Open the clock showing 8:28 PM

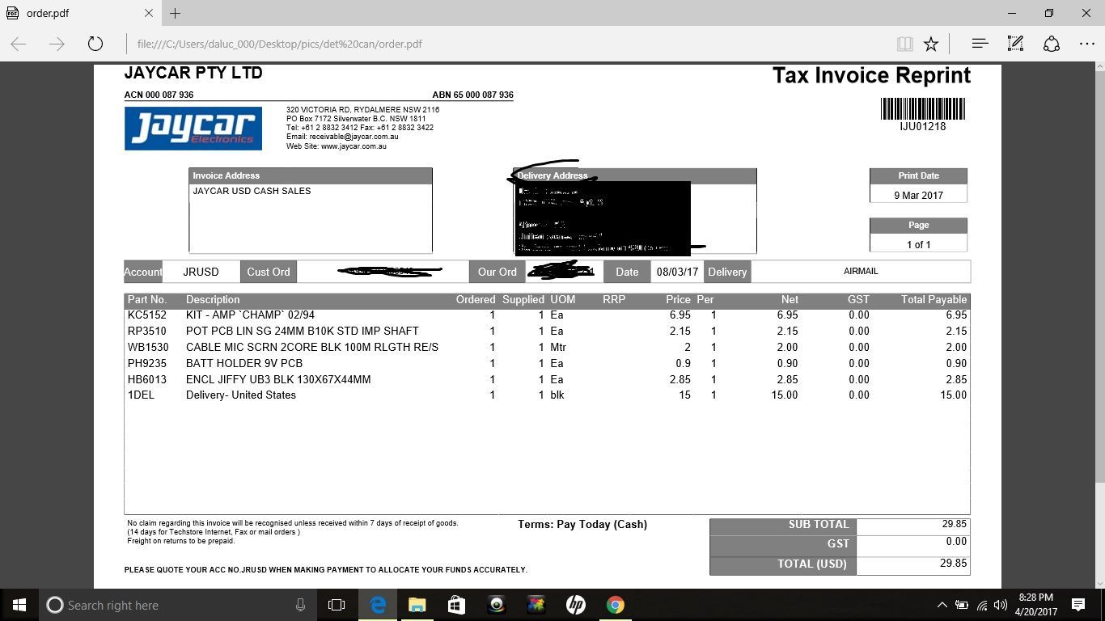tap(1036, 605)
